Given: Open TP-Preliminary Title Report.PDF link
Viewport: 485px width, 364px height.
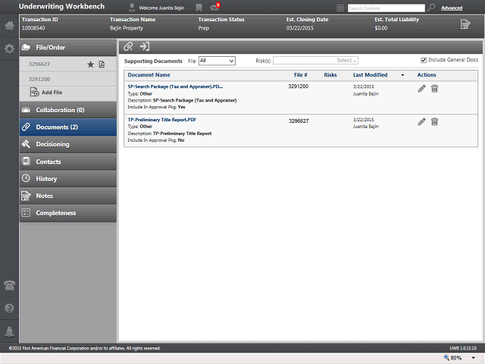Looking at the screenshot, I should pos(162,120).
